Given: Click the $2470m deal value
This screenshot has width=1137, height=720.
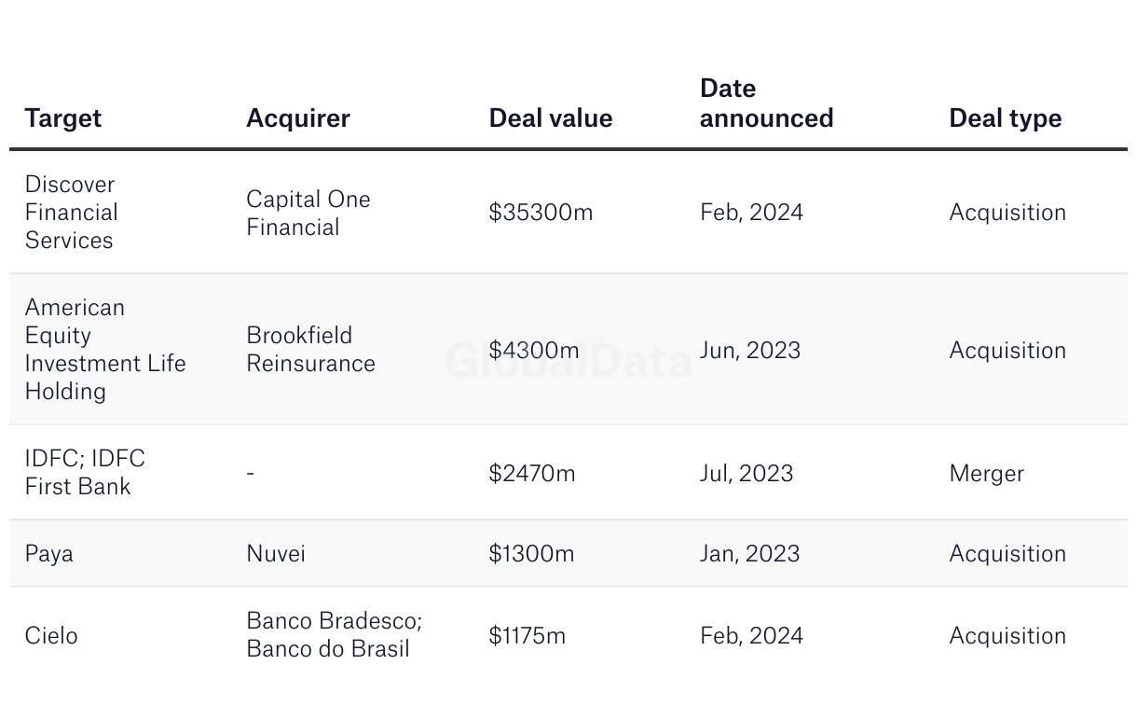Looking at the screenshot, I should coord(532,474).
